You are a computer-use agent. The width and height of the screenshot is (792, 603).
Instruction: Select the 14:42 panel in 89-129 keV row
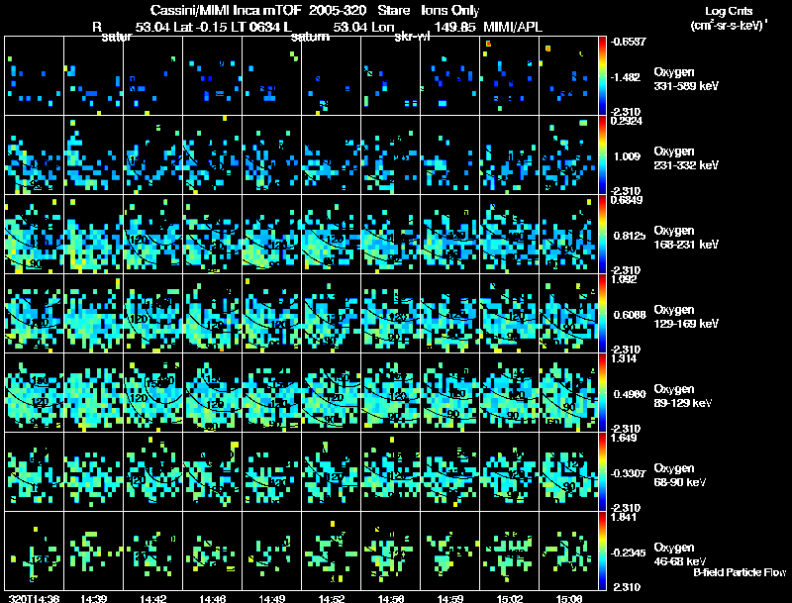[153, 392]
